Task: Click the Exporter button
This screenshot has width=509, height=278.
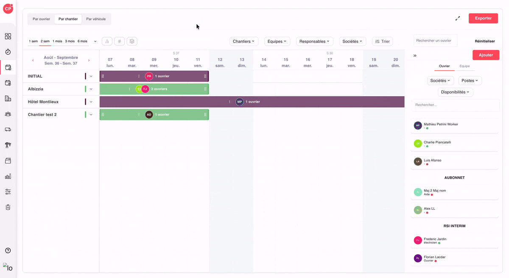Action: tap(483, 18)
